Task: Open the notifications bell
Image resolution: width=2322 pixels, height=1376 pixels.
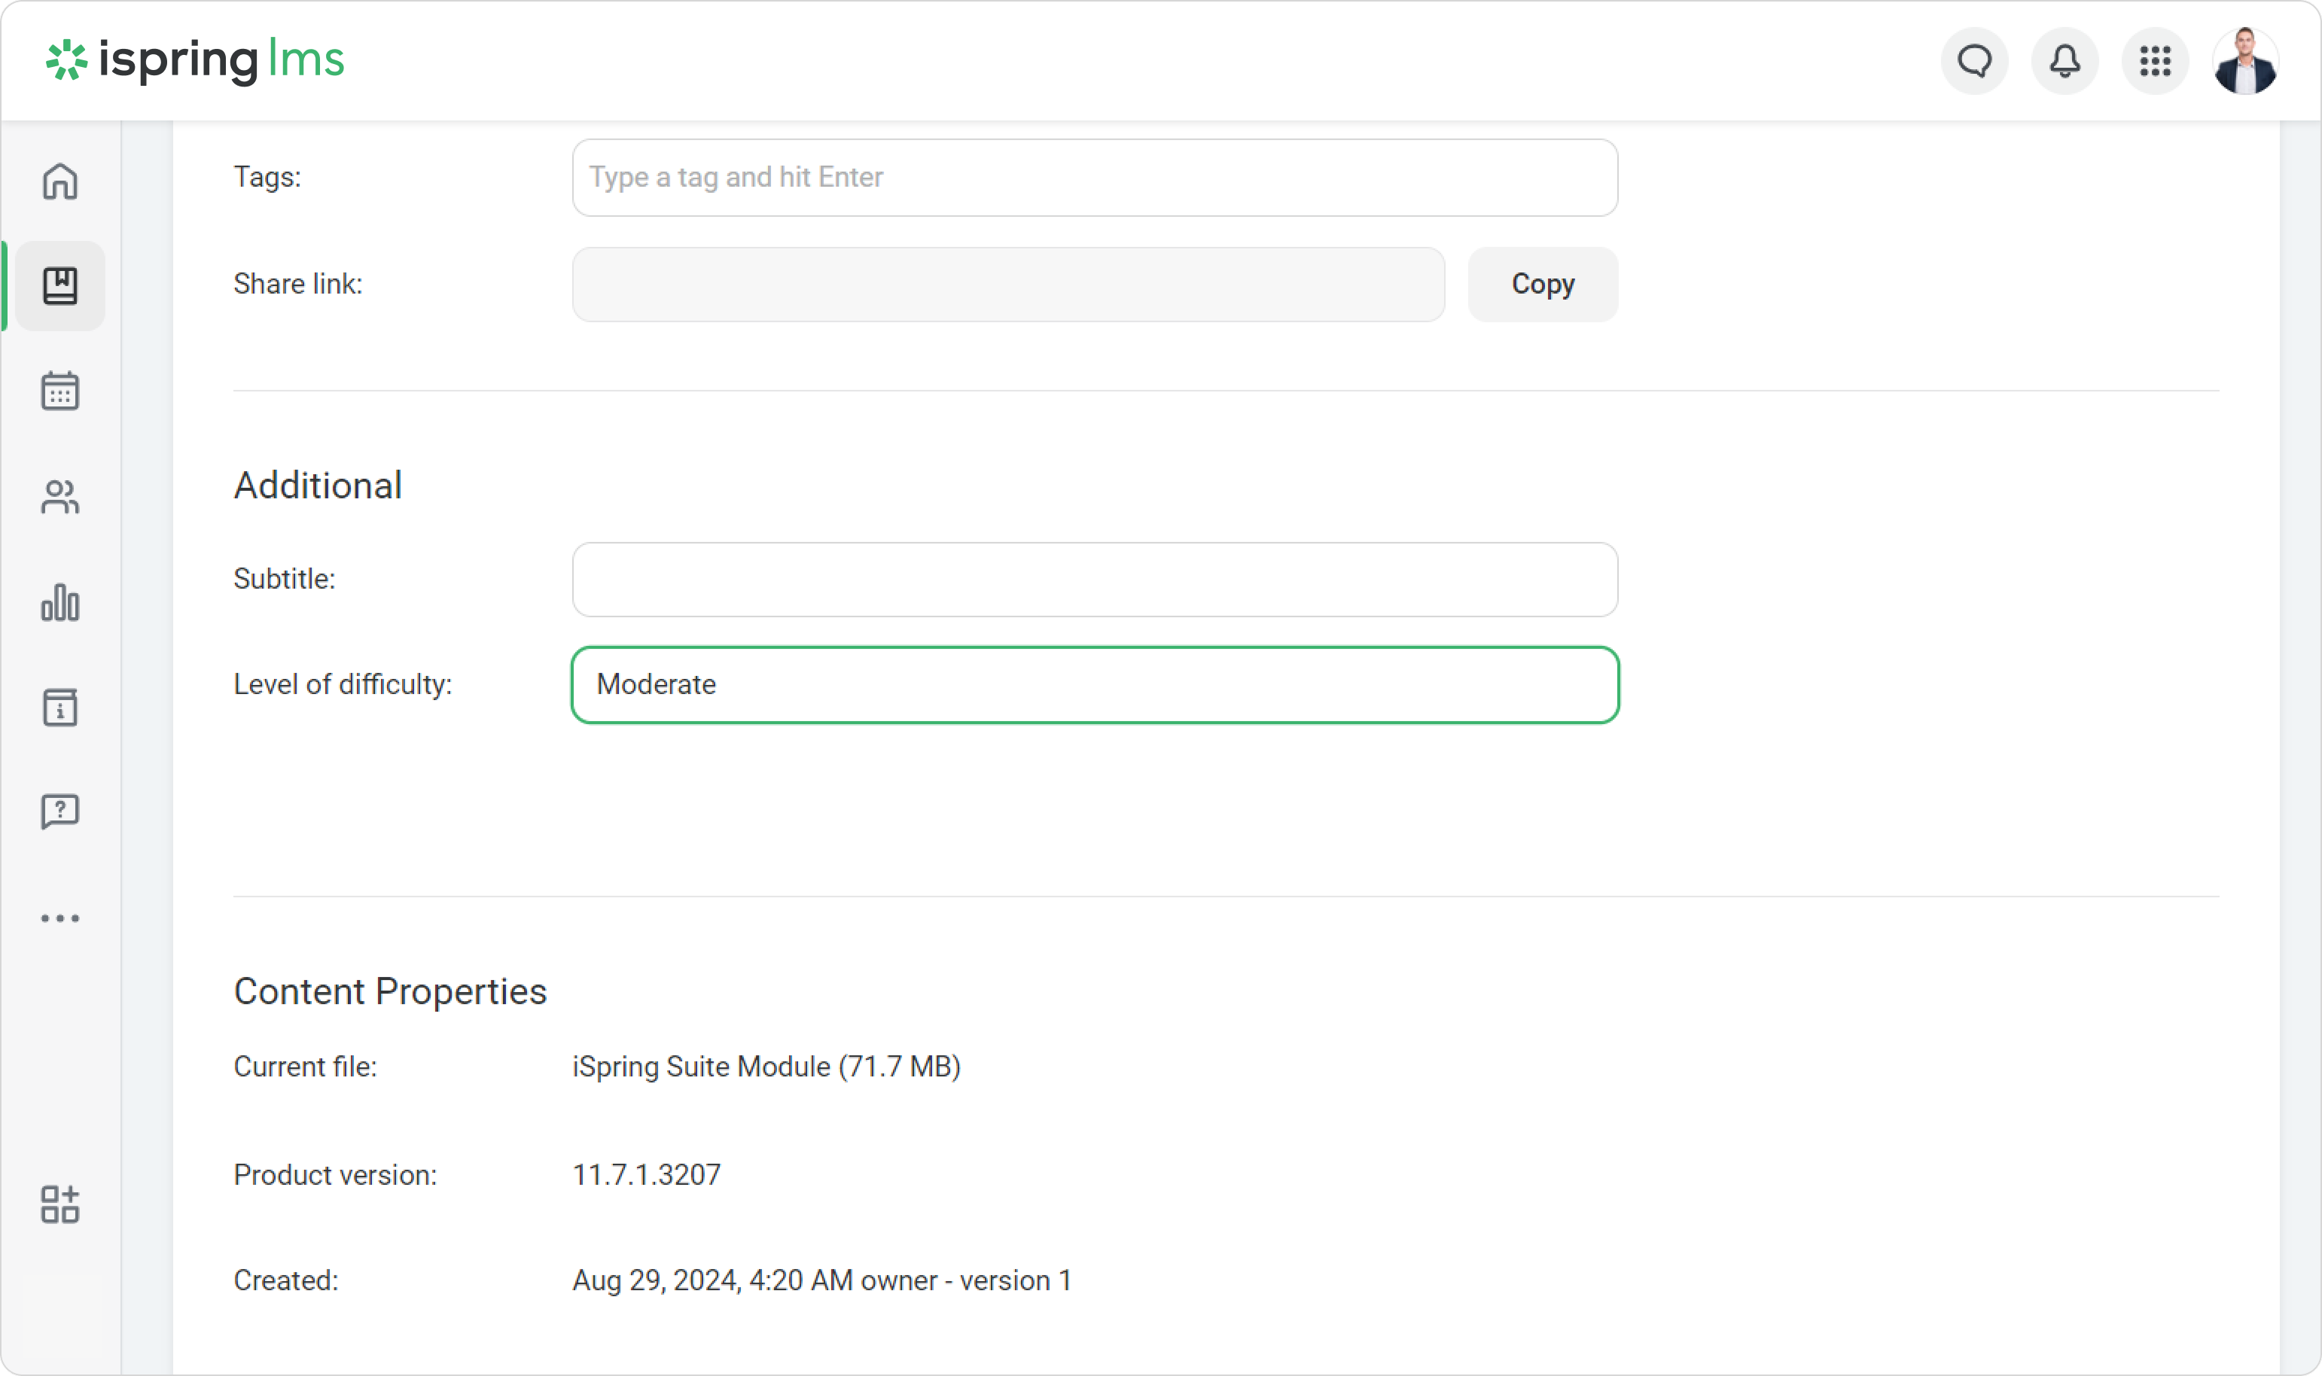Action: (x=2065, y=61)
